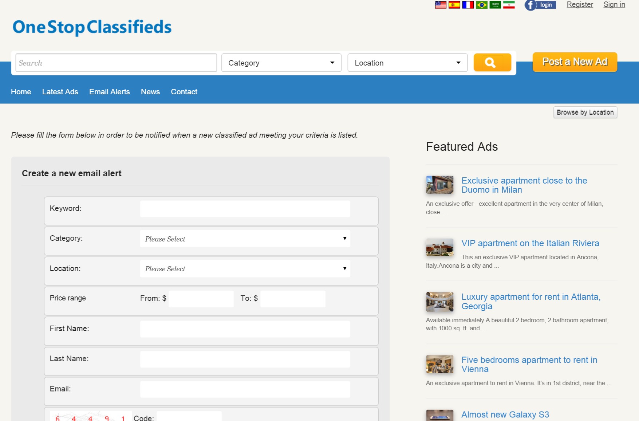Screen dimensions: 639x421
Task: Click the Iranian flag language option
Action: pyautogui.click(x=509, y=5)
